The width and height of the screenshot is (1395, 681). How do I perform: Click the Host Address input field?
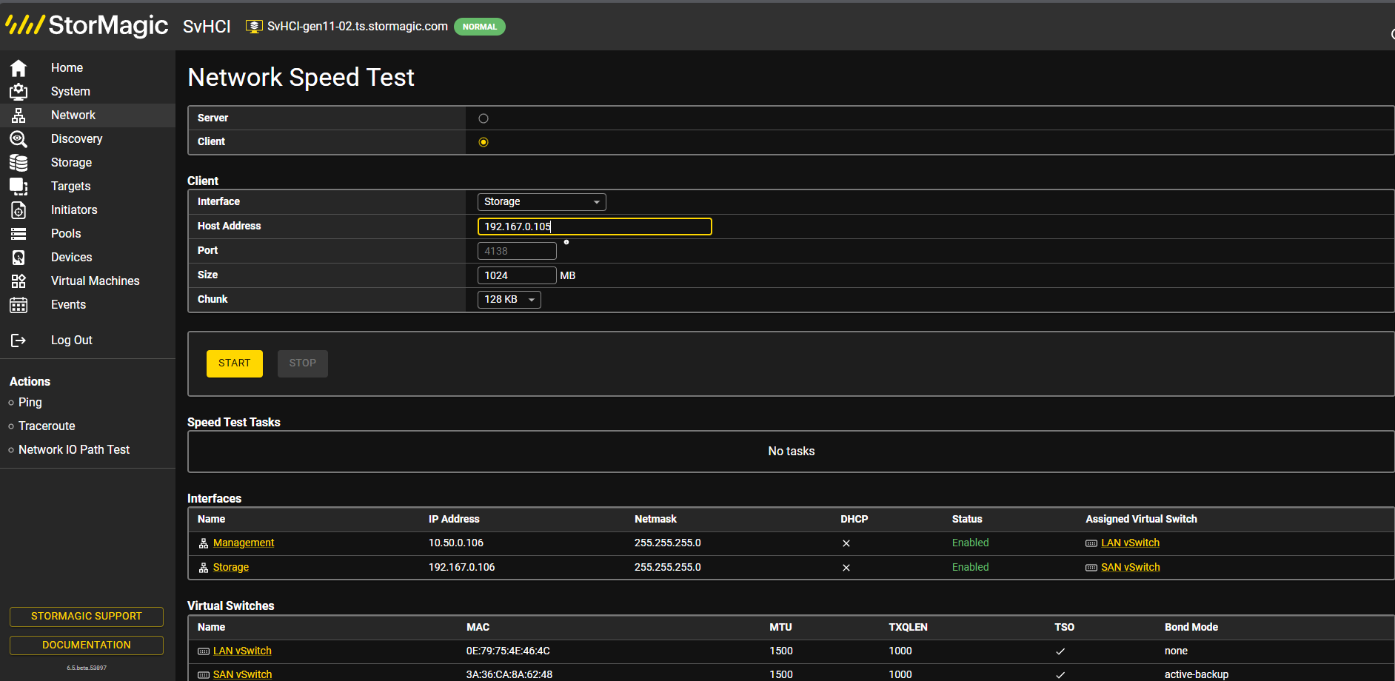595,227
